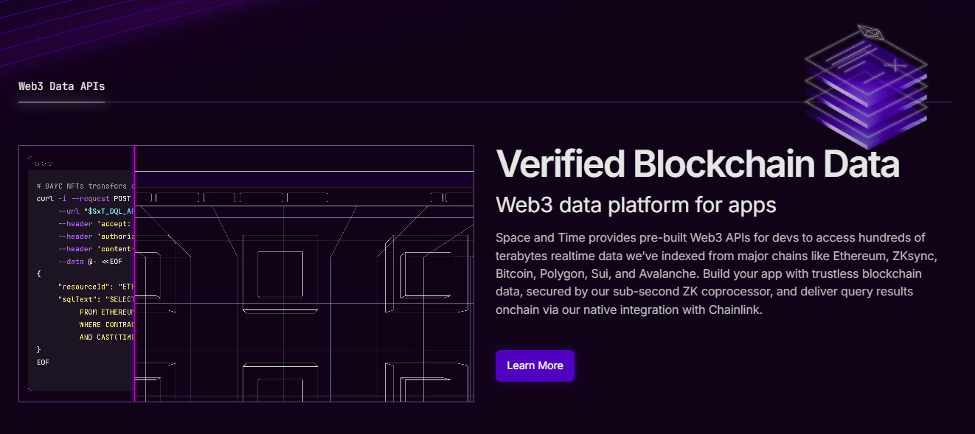
Task: Click the '# BAYC NFTs transfers' comment line
Action: 83,186
